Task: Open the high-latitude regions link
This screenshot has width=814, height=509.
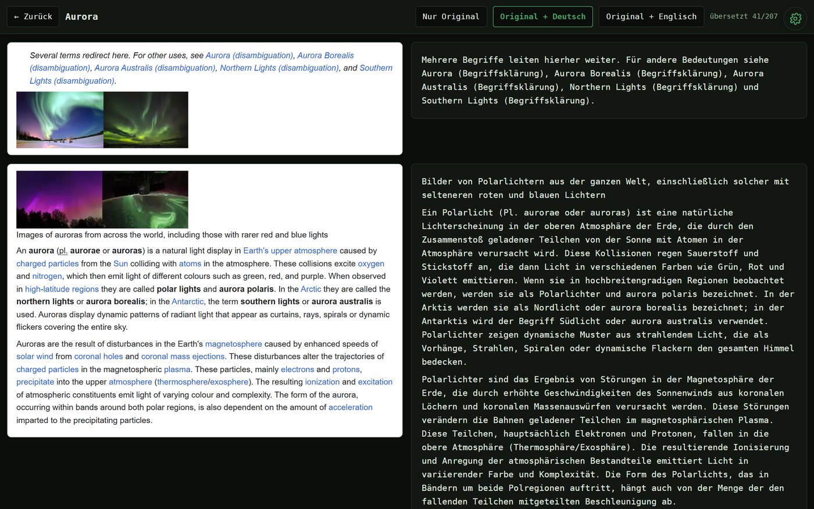Action: point(62,289)
